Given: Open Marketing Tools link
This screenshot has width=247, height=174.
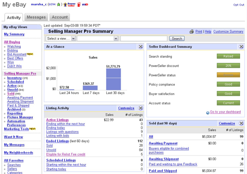Looking at the screenshot, I should (x=16, y=129).
